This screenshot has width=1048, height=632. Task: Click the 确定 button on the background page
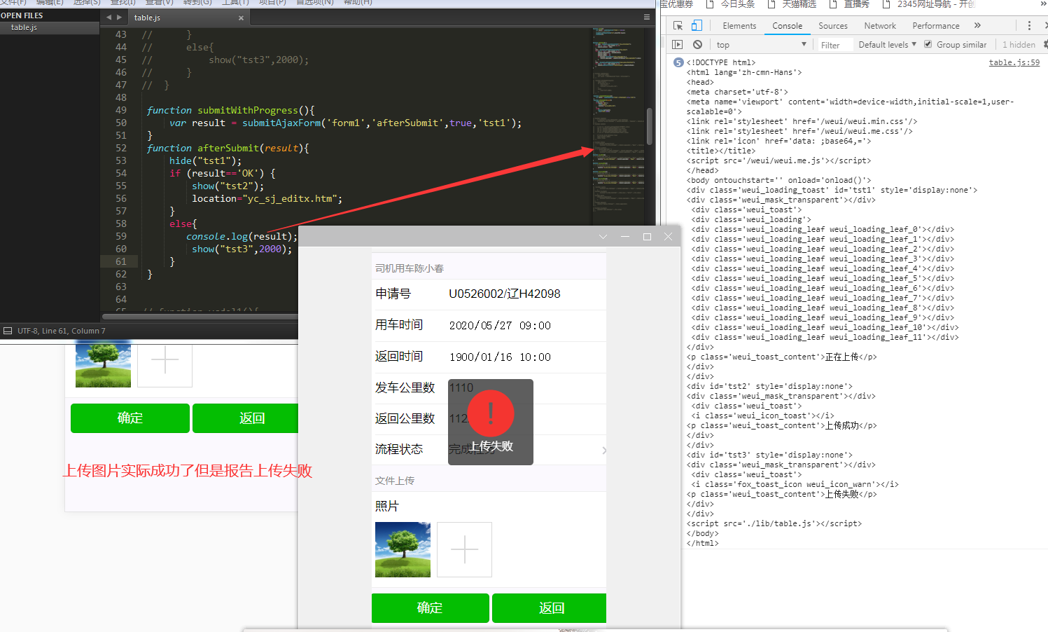[x=130, y=418]
